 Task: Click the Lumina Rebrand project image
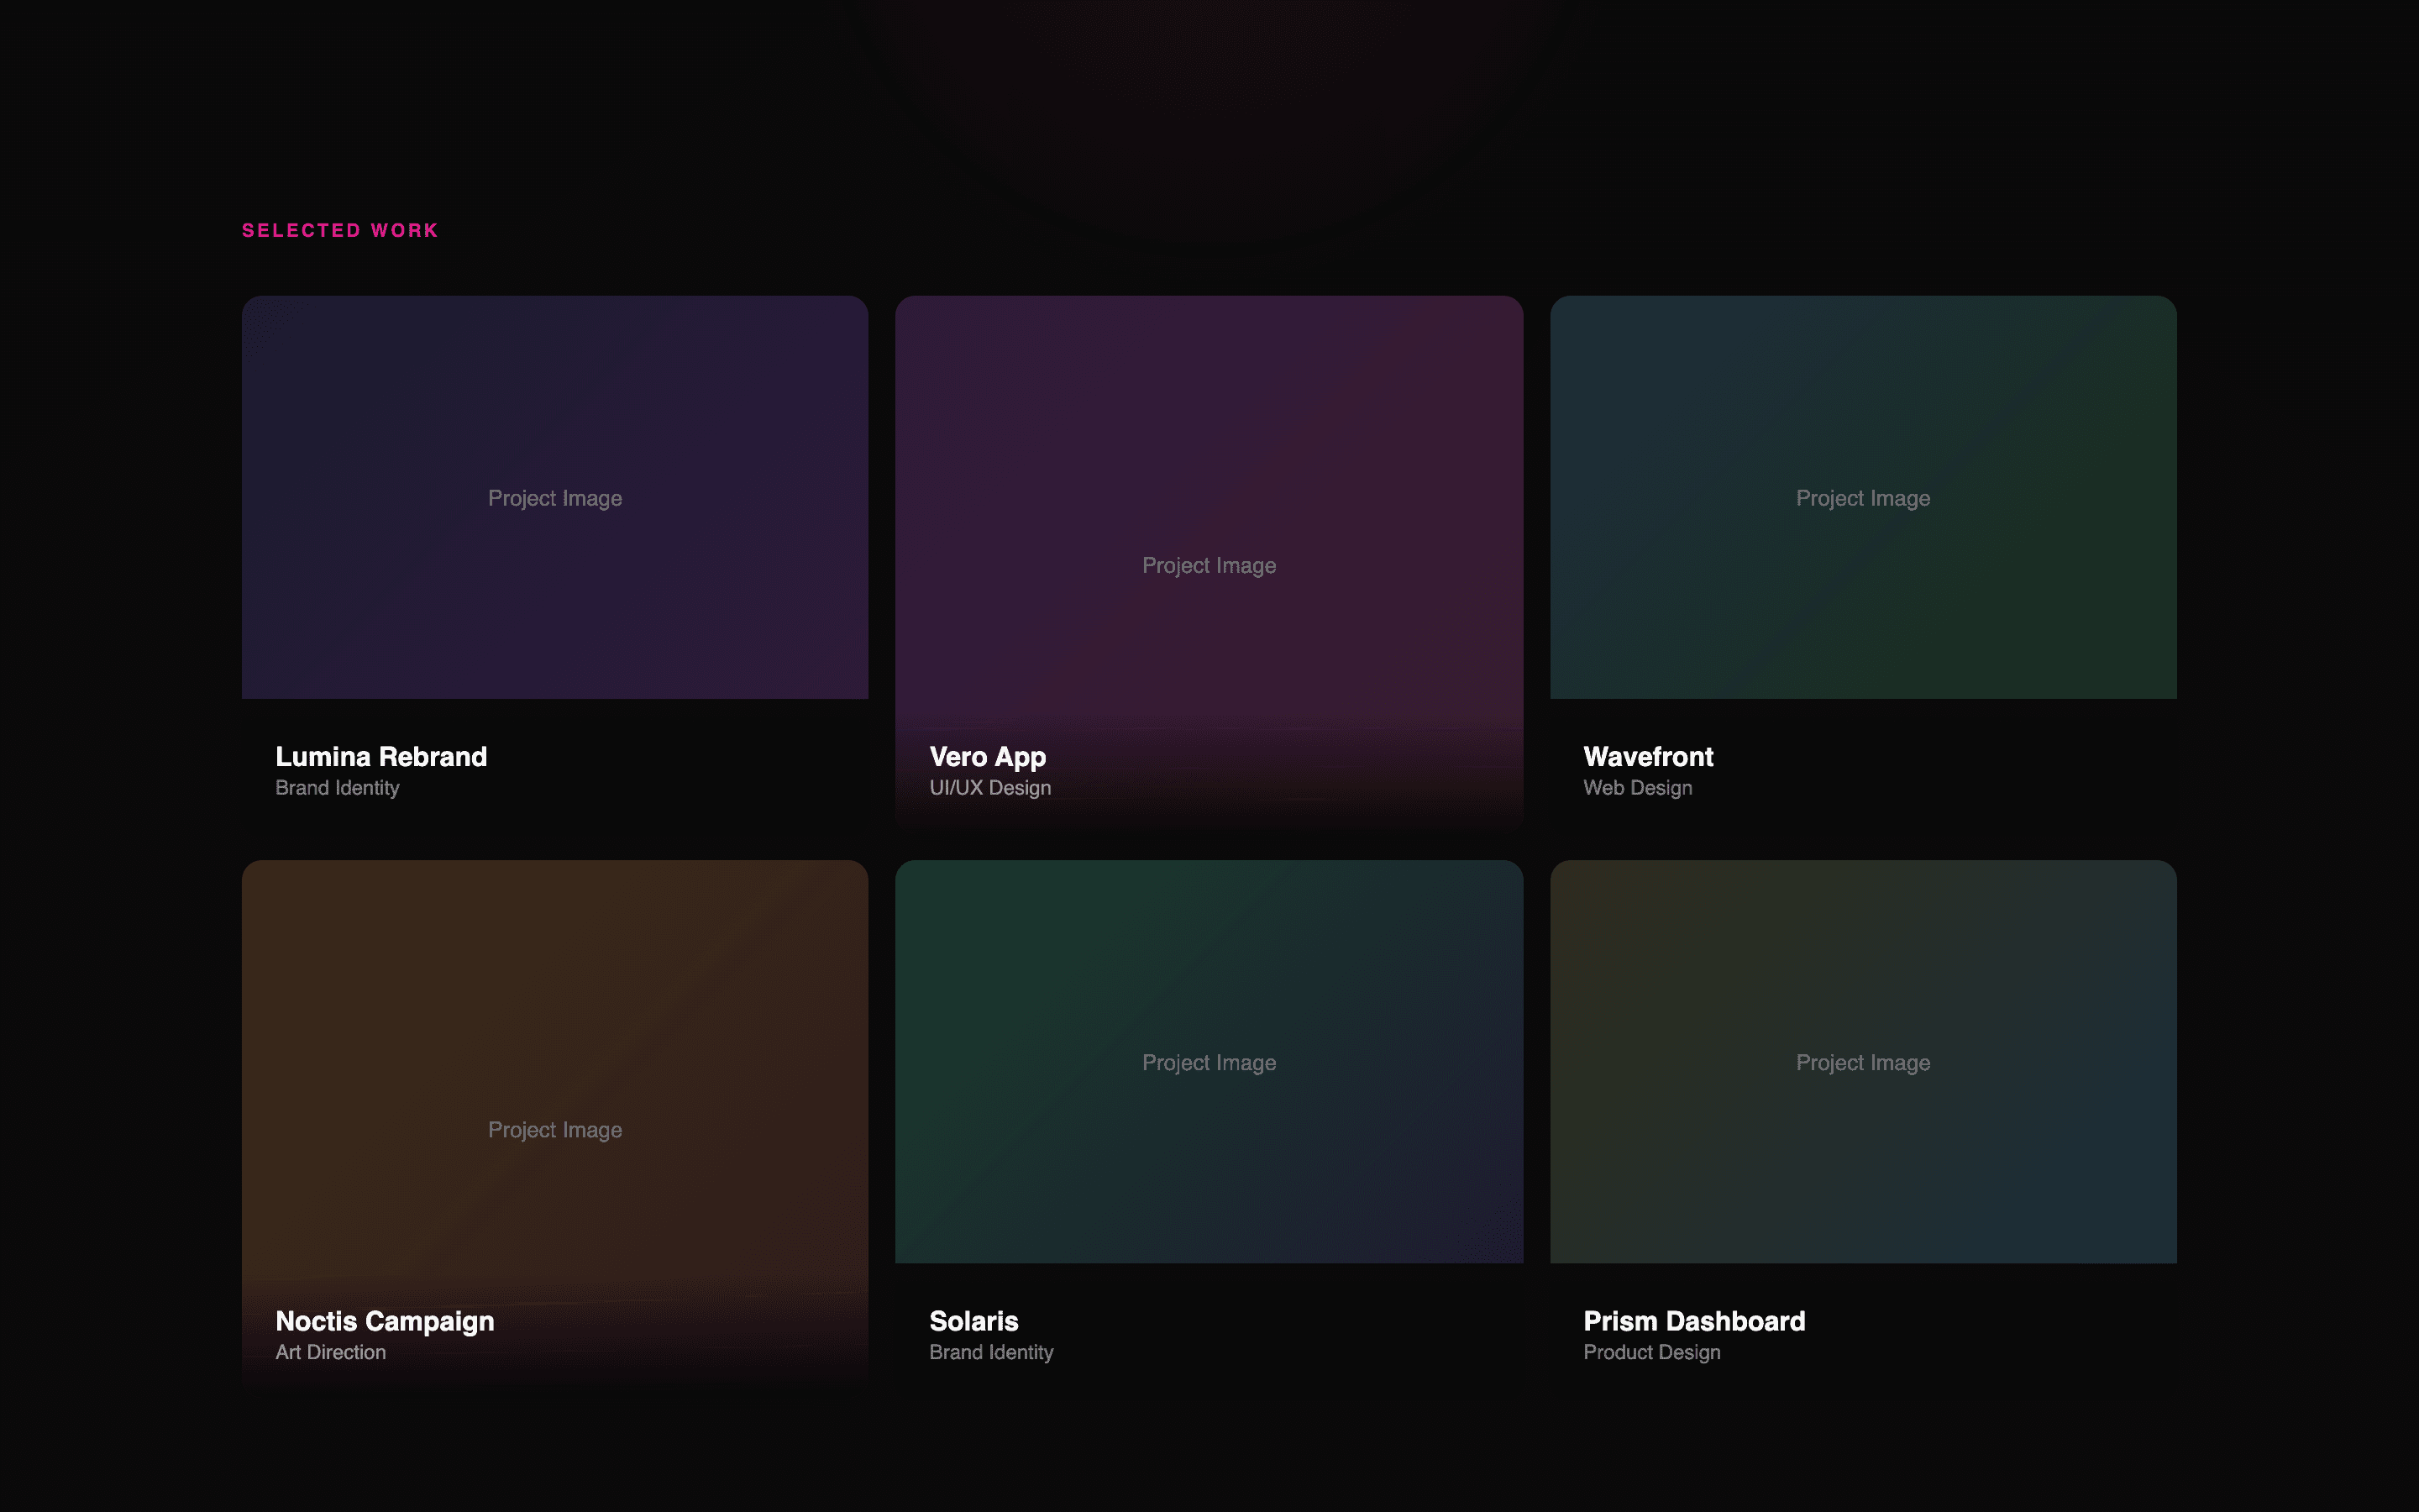coord(554,497)
